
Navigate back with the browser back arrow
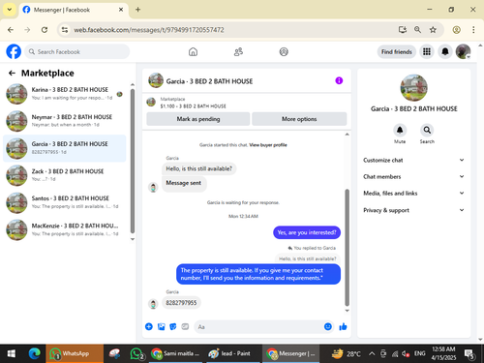point(11,30)
